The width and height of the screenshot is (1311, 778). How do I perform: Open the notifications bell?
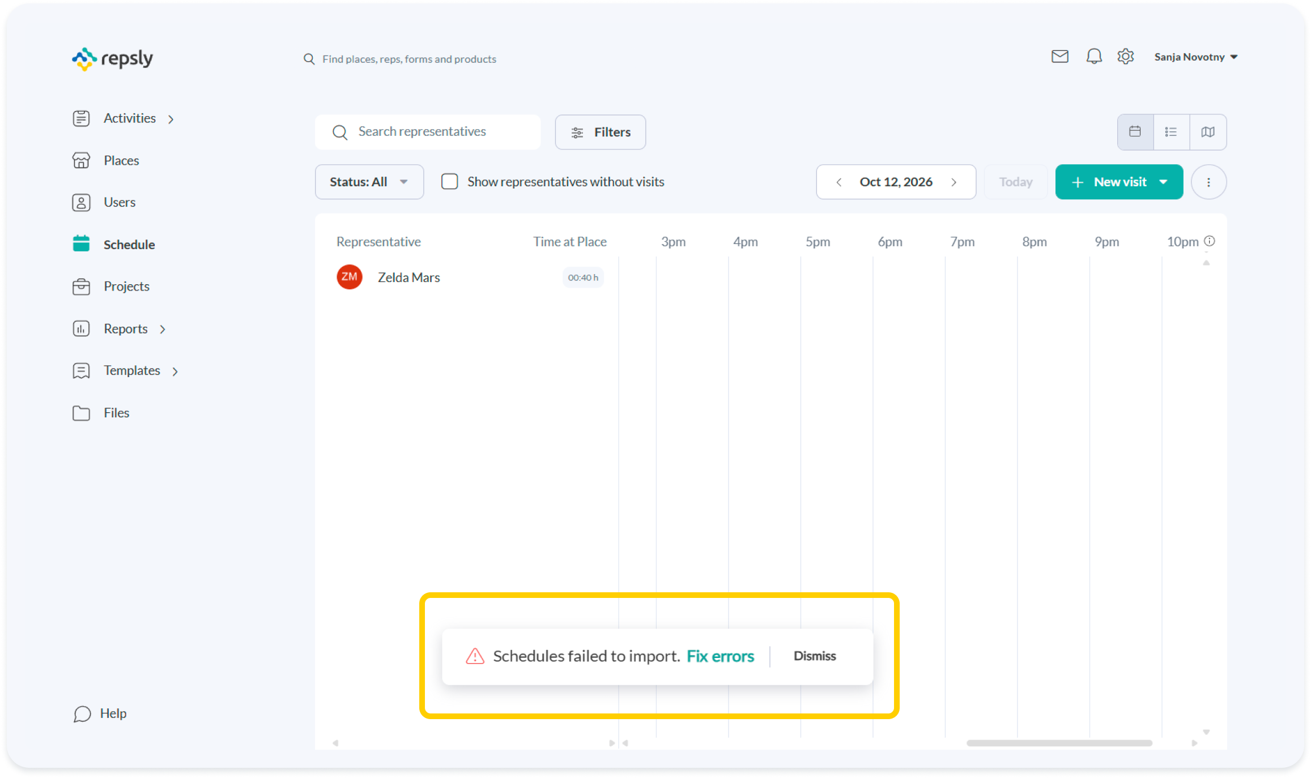(x=1093, y=57)
